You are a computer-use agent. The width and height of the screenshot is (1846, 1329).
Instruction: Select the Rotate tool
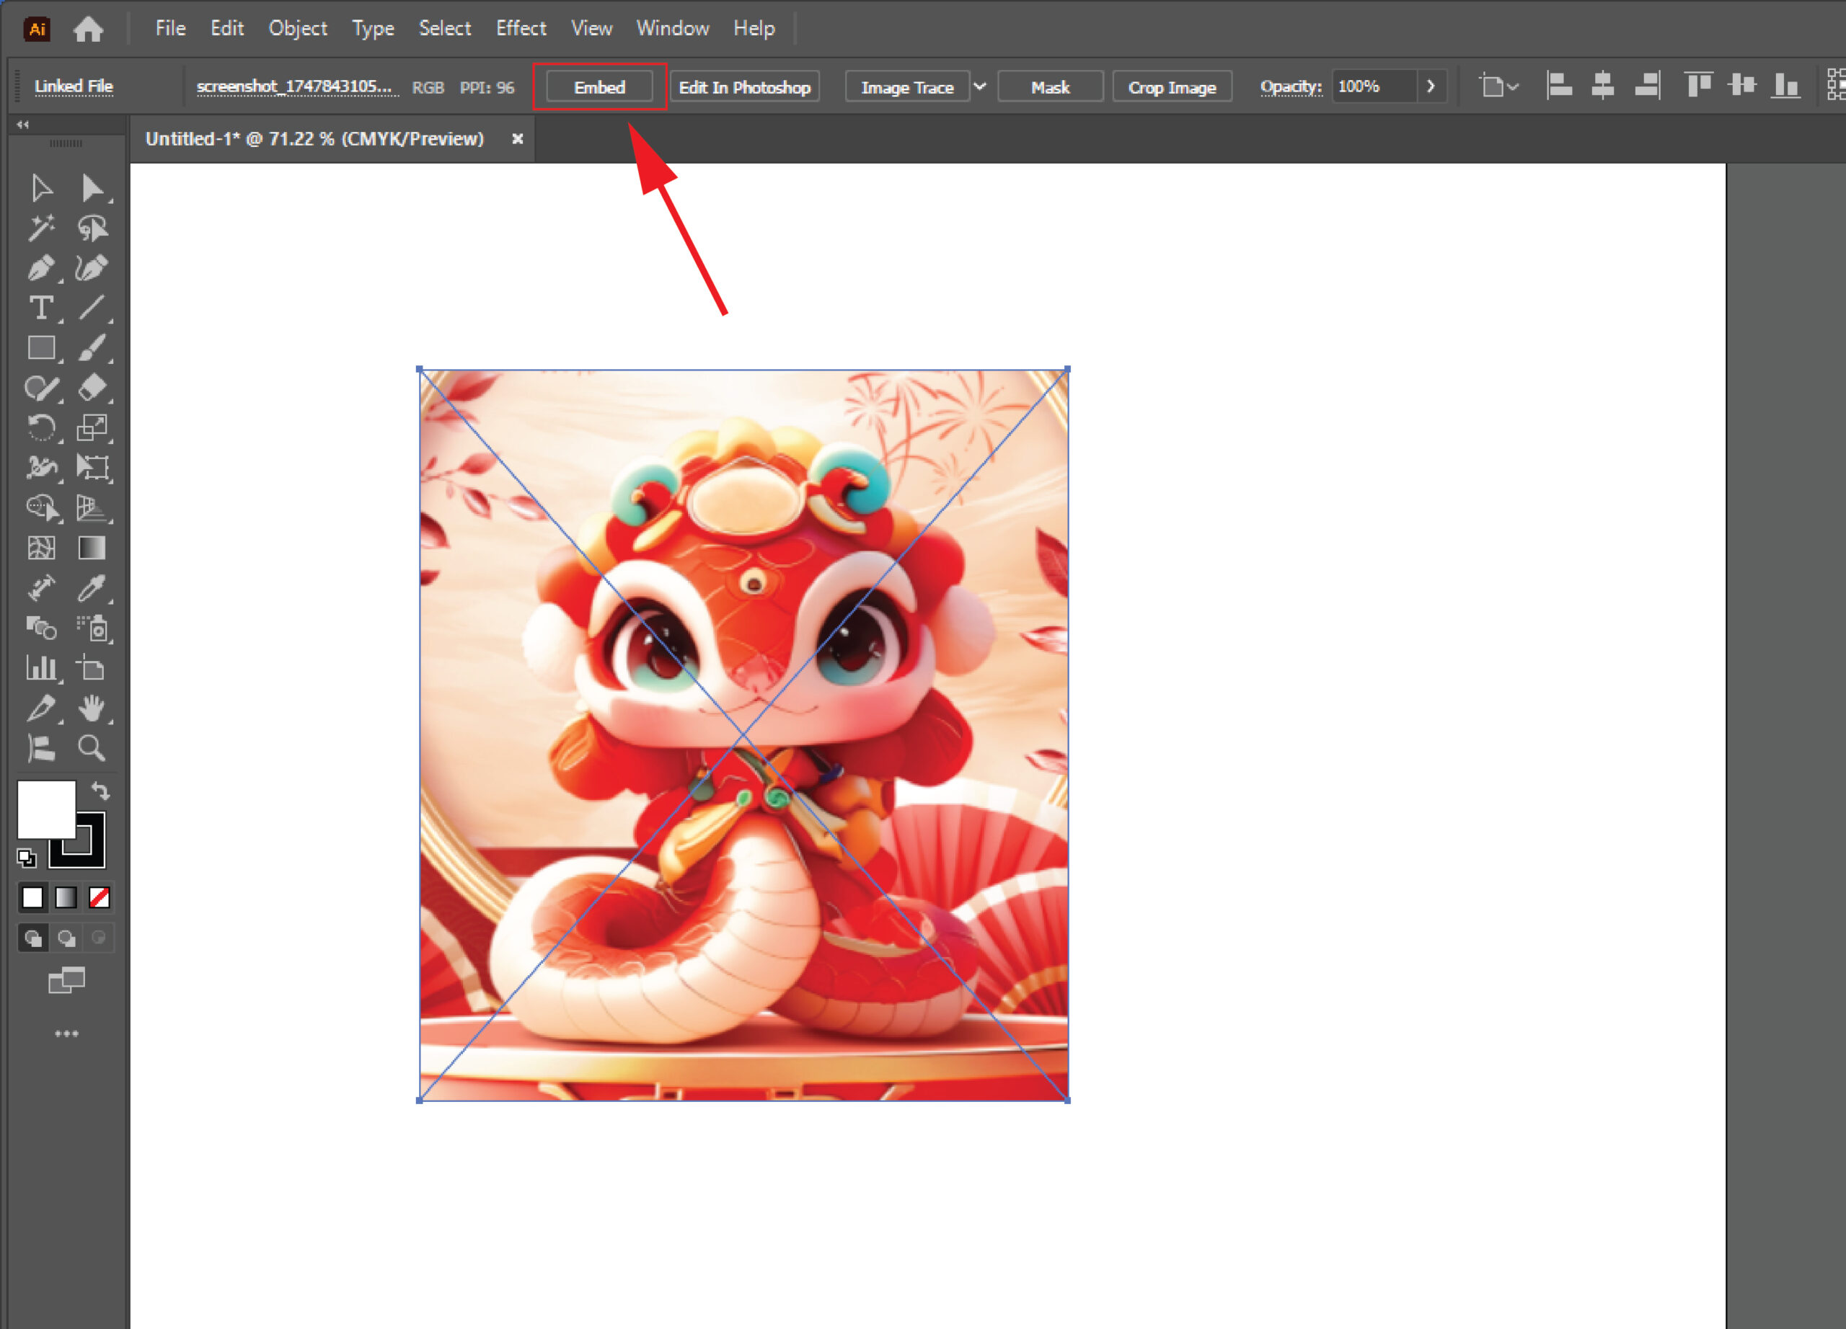pos(42,428)
